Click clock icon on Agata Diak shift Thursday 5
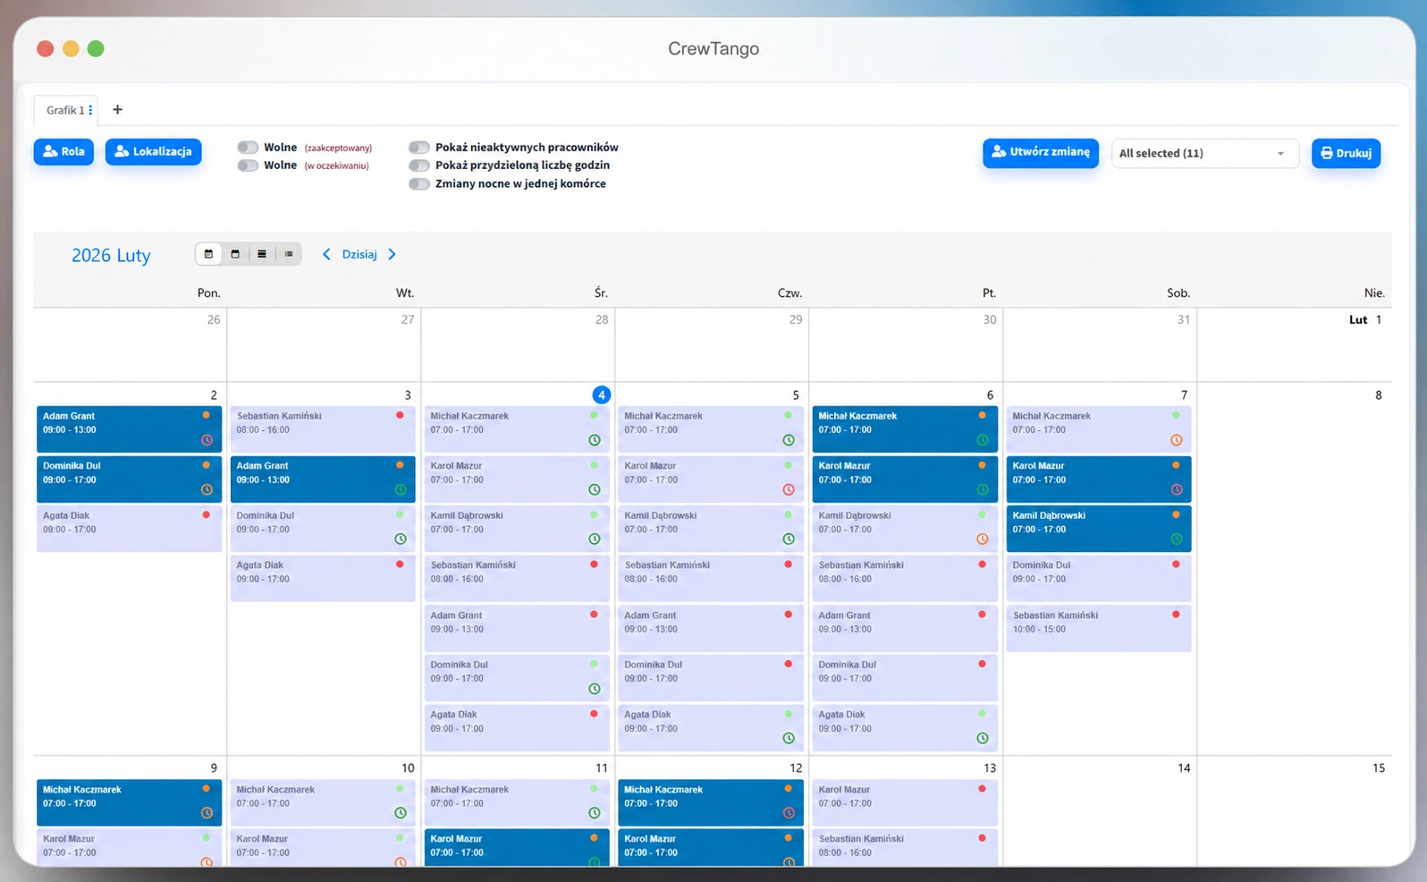The height and width of the screenshot is (882, 1427). 789,738
